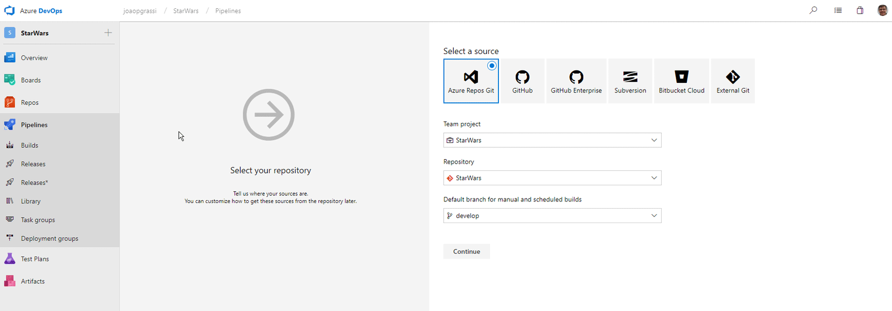Click the Releases label in sidebar

point(33,164)
